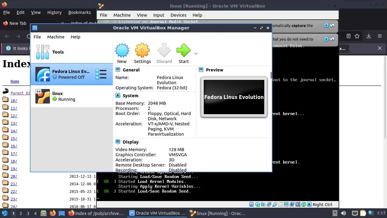Open Tools in the Manager sidebar
The image size is (387, 218).
[72, 52]
